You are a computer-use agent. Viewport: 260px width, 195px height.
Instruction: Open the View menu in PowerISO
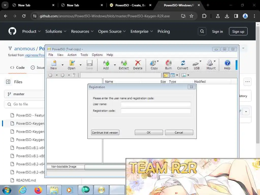[60, 55]
